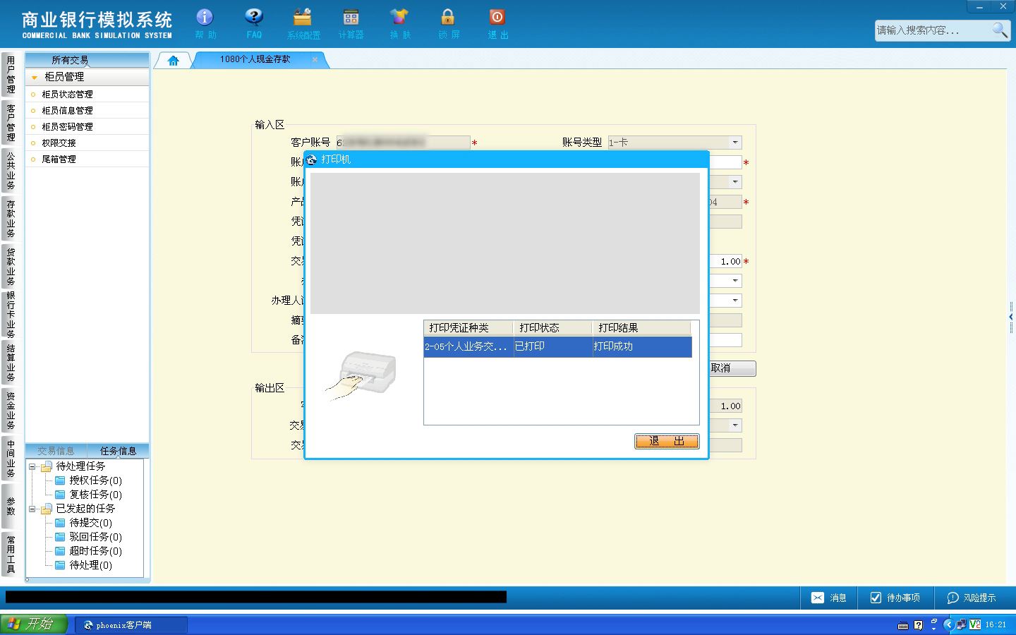1016x635 pixels.
Task: Collapse the 已发起的任务 tree node
Action: click(32, 509)
